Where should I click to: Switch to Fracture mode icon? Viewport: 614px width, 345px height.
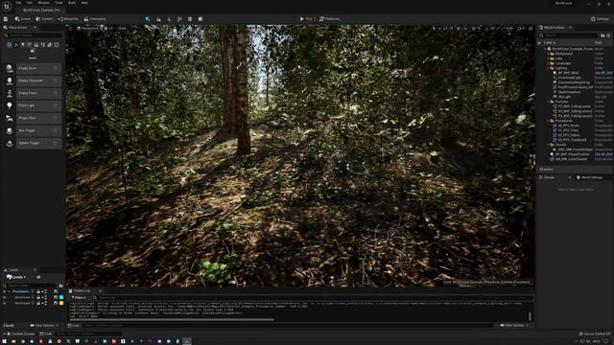coord(201,19)
